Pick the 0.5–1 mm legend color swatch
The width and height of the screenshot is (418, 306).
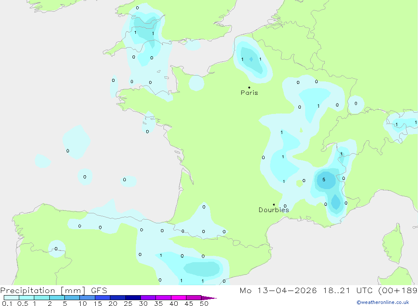tap(27, 298)
